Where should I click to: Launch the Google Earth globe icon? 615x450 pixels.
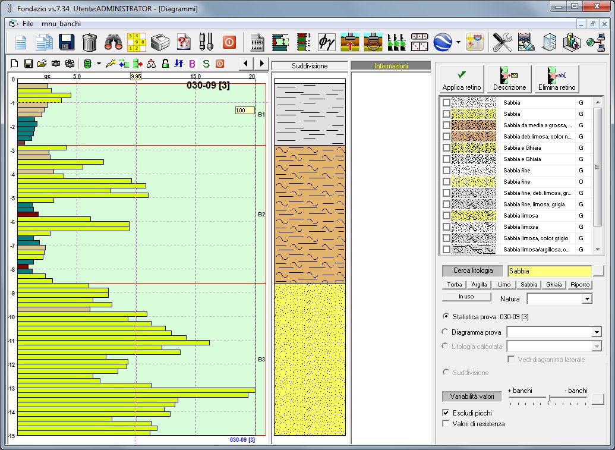[443, 42]
